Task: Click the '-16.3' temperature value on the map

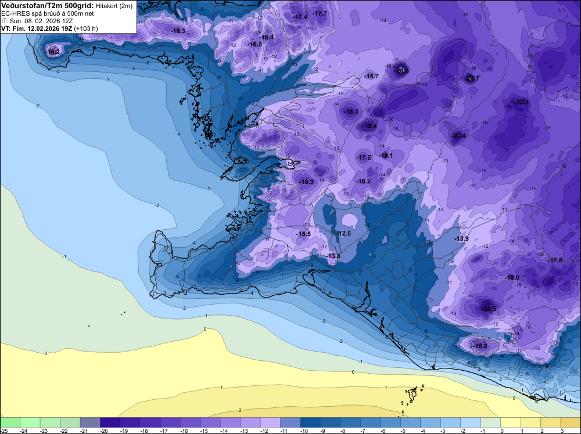Action: 178,31
